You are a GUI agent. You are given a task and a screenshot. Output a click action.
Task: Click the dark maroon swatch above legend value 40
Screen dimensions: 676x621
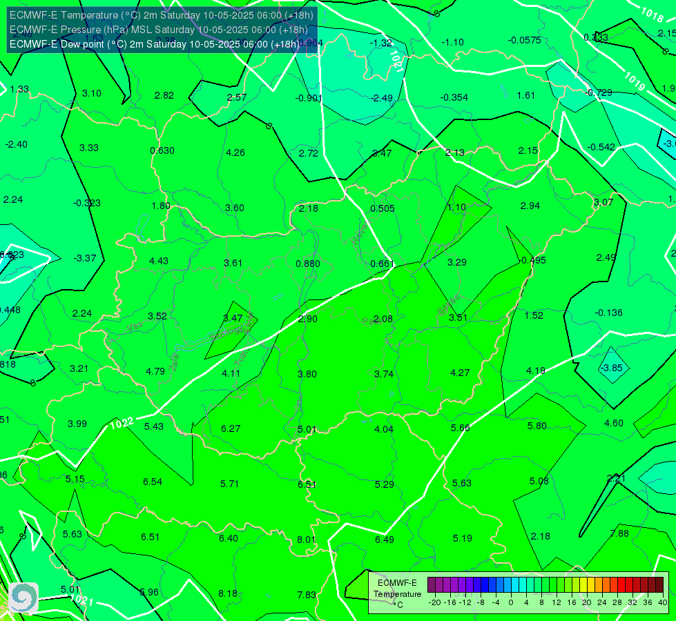(x=659, y=585)
